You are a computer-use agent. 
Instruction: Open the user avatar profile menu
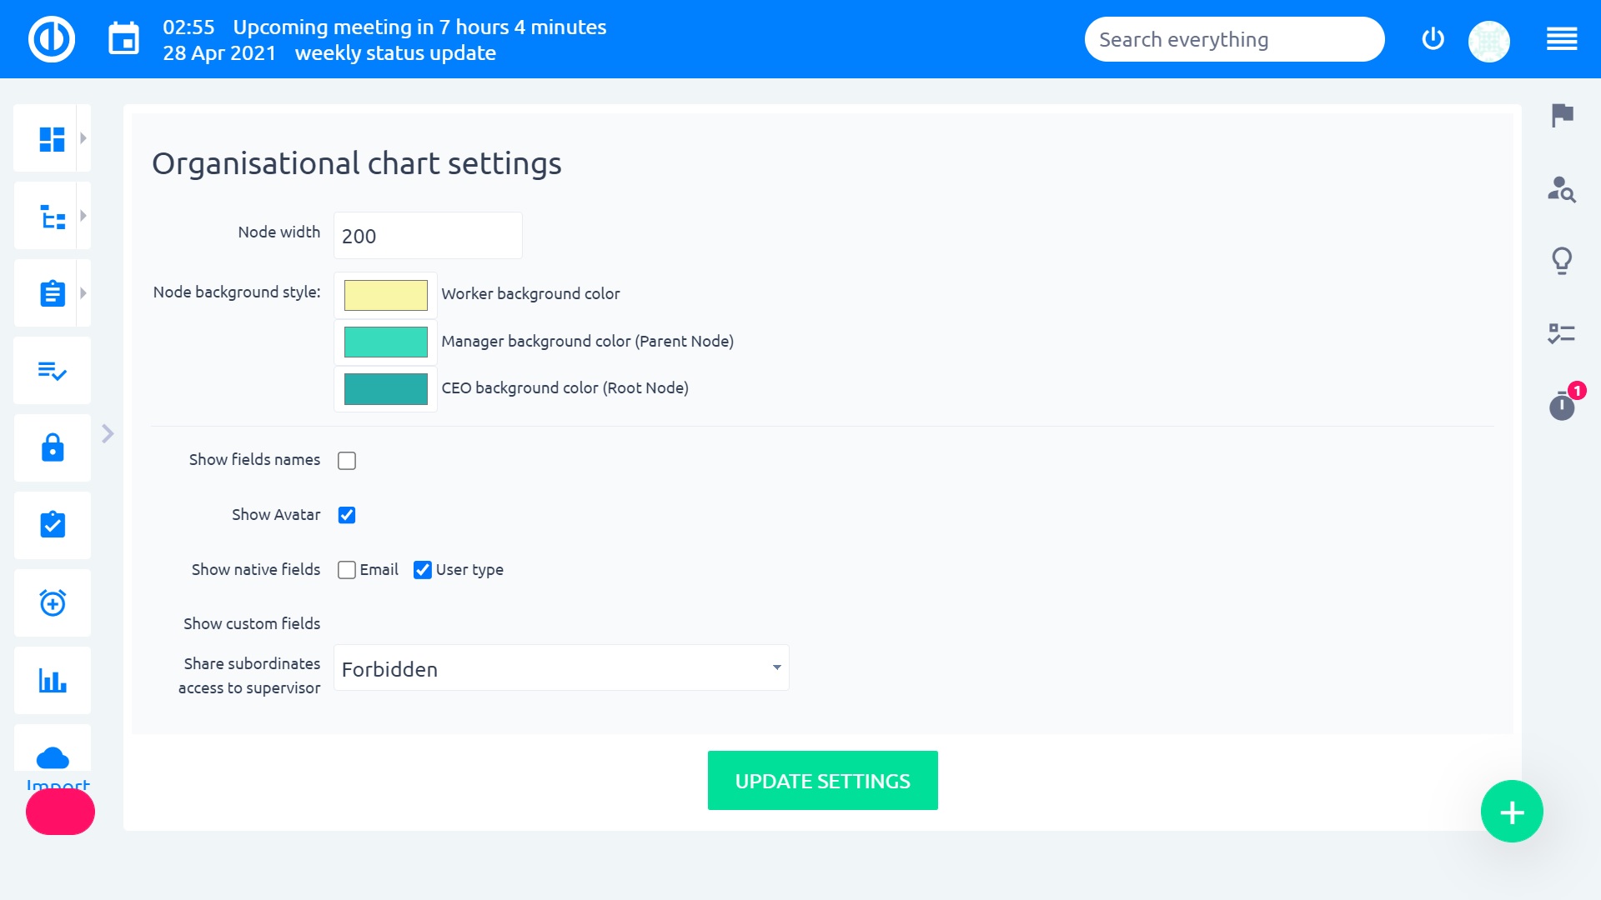point(1488,40)
